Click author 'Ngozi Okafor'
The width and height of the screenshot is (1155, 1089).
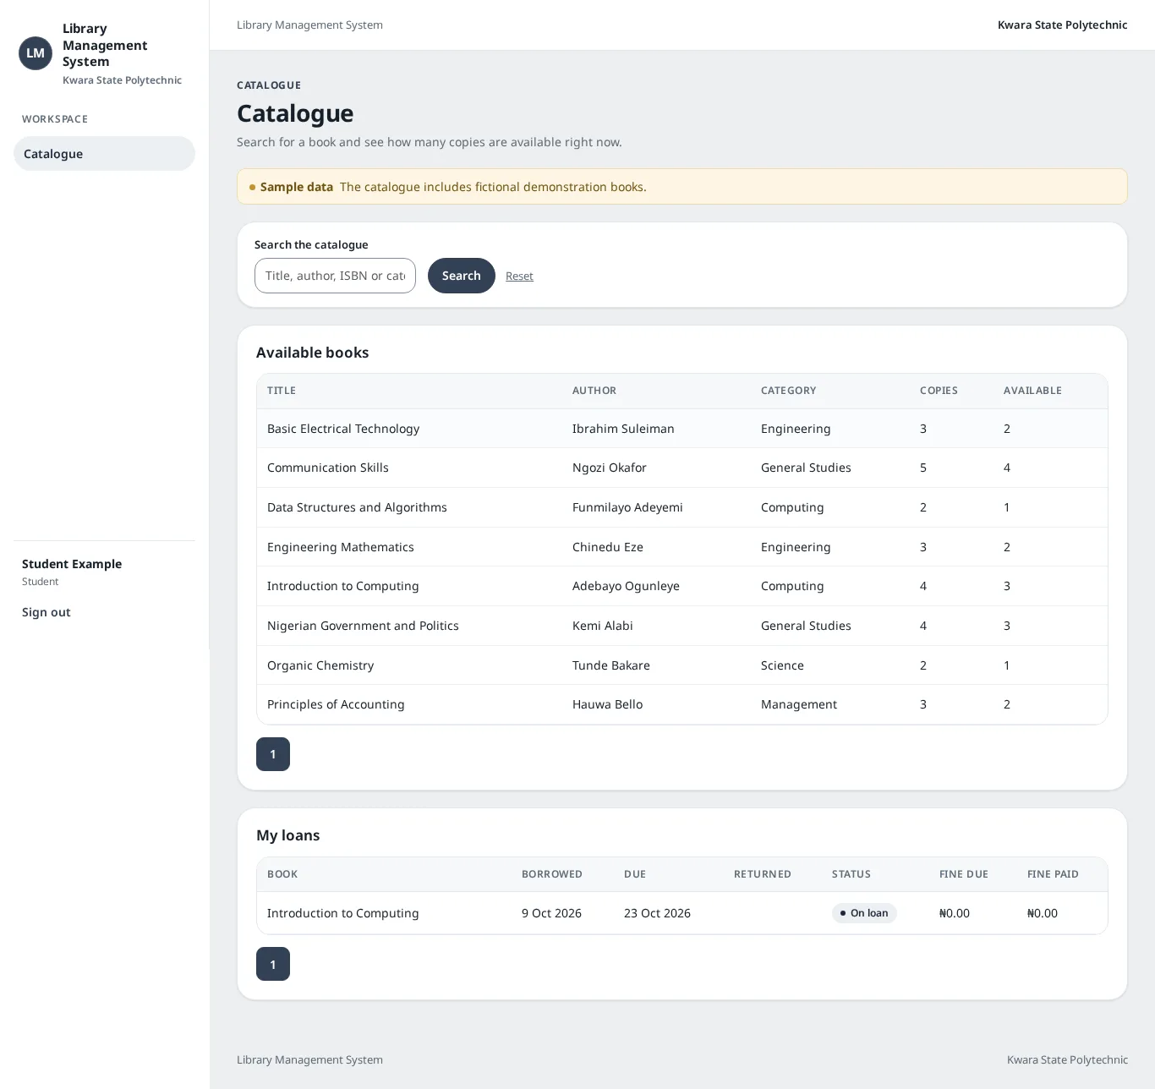(610, 468)
